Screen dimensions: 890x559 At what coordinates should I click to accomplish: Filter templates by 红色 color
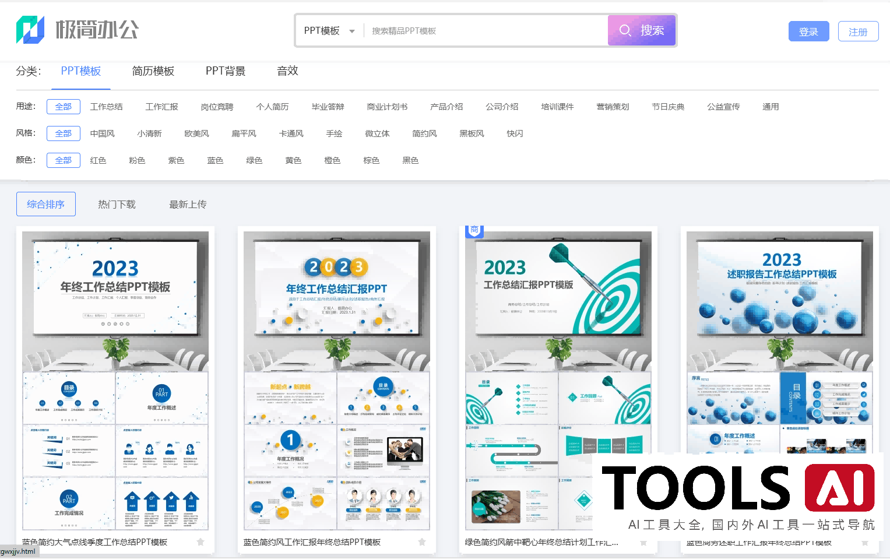point(98,160)
